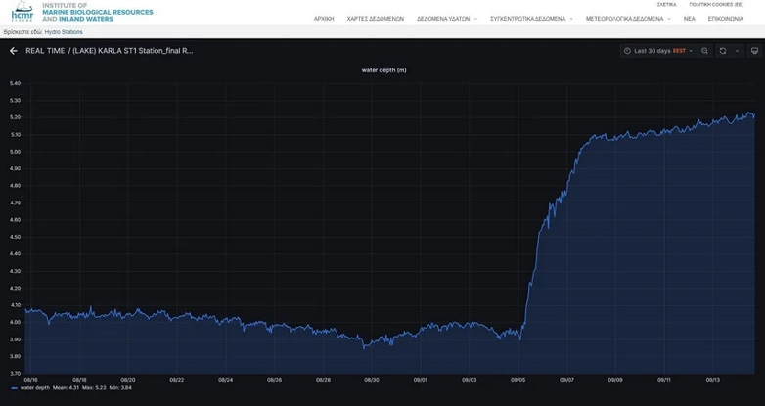
Task: Click the HCMR logo
Action: click(22, 13)
